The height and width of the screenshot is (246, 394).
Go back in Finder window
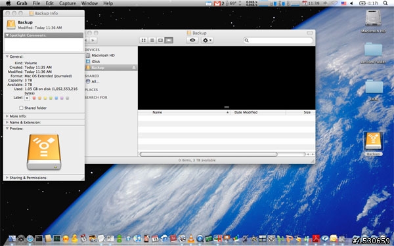click(x=87, y=40)
